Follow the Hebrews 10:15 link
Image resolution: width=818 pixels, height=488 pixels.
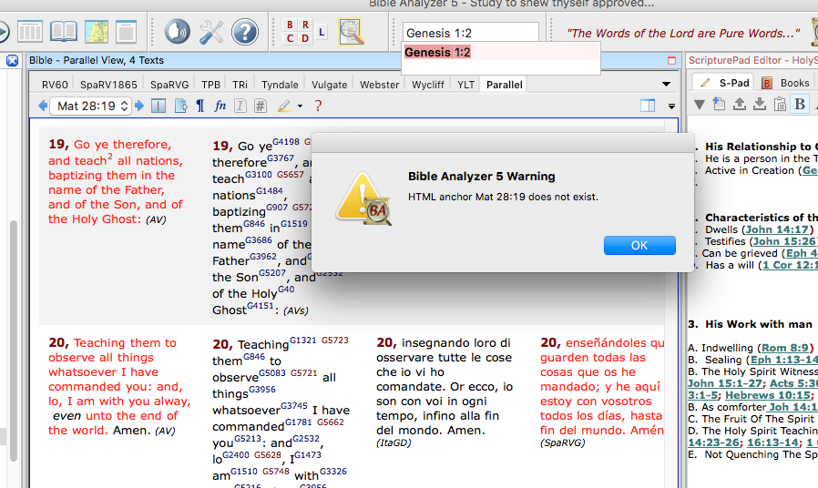coord(768,395)
